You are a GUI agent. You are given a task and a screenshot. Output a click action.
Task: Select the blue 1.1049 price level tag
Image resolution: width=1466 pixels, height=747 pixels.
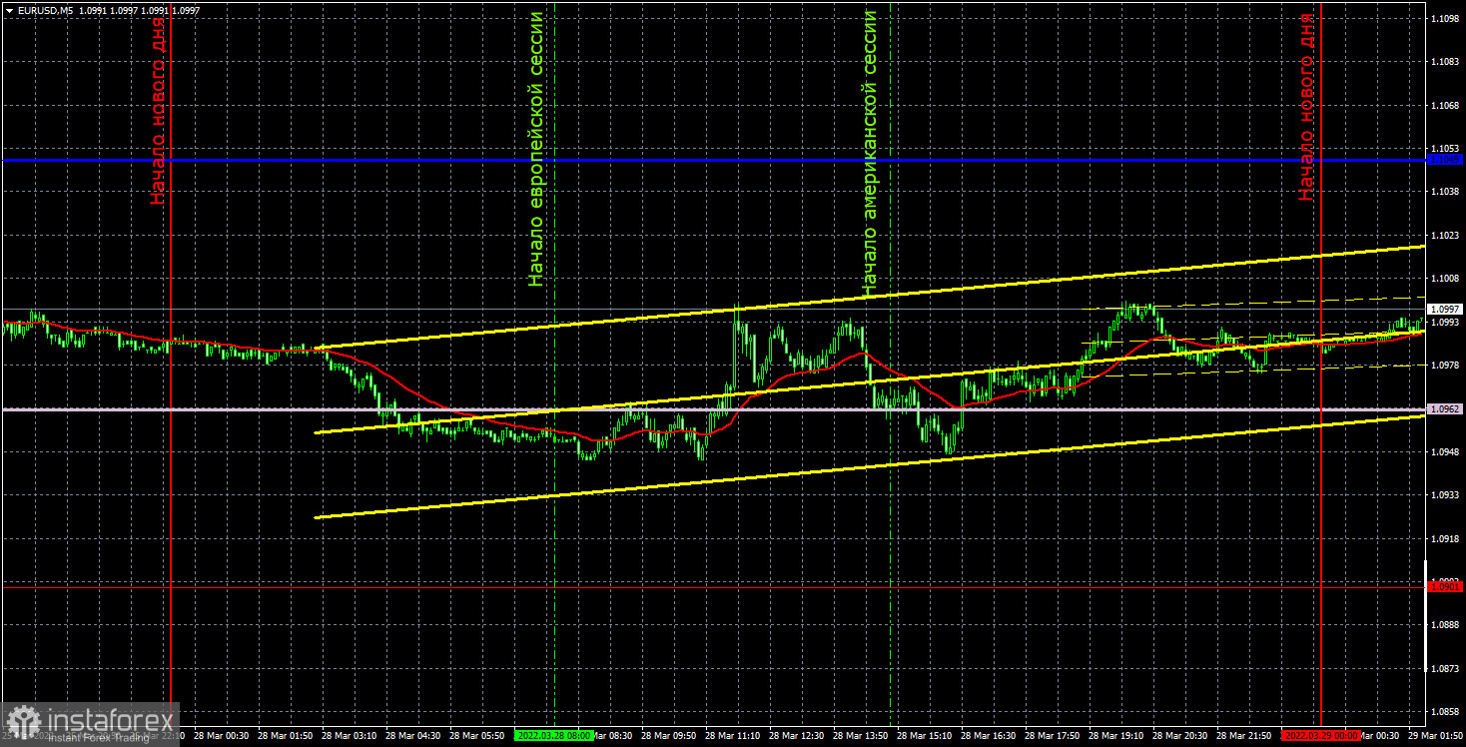pyautogui.click(x=1445, y=160)
